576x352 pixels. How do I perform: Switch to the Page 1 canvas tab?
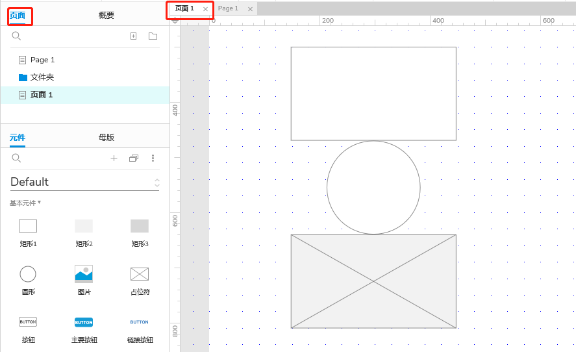[228, 8]
